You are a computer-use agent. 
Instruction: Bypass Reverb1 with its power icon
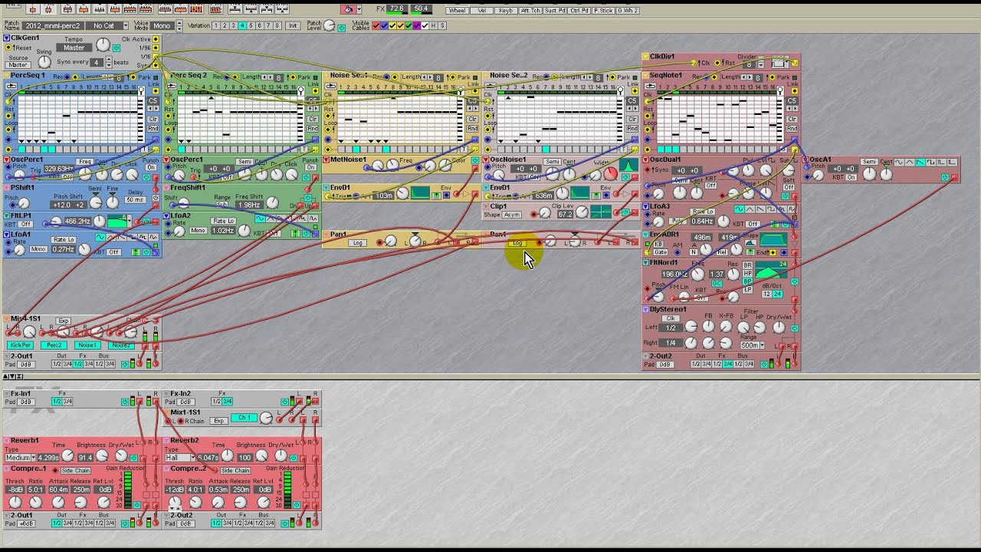(x=133, y=458)
